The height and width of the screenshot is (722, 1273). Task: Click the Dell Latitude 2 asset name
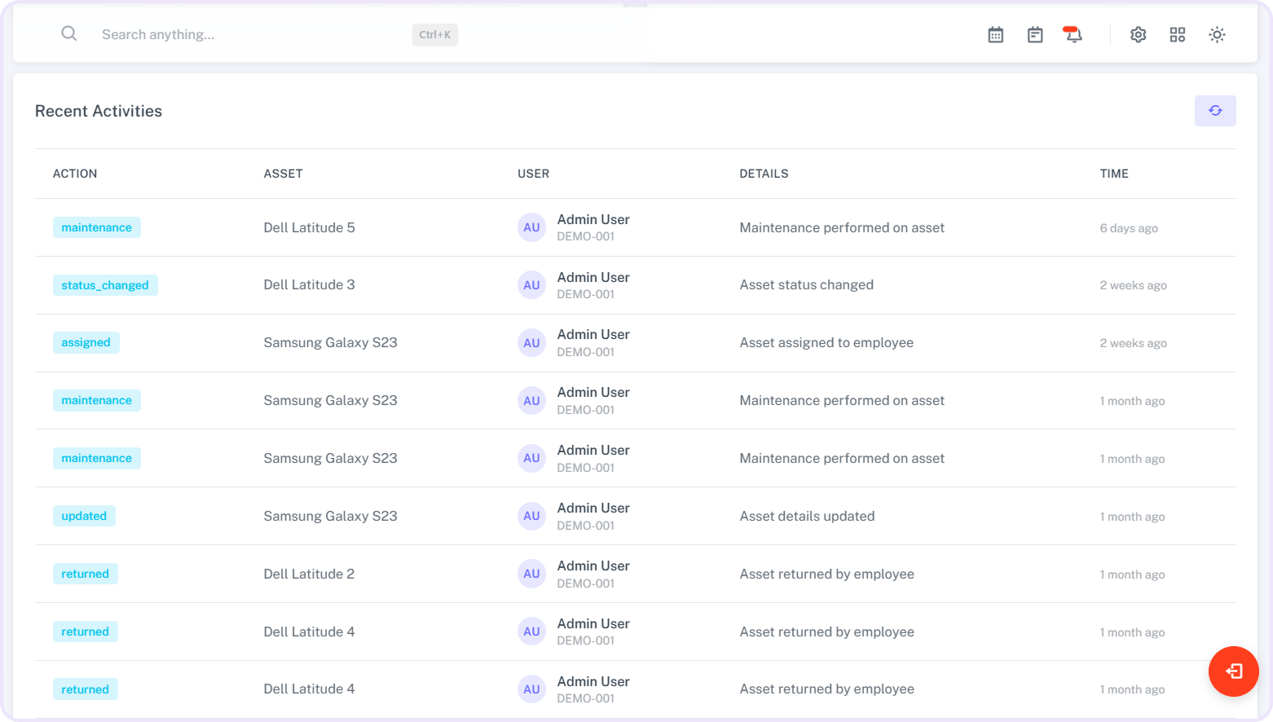pos(309,574)
